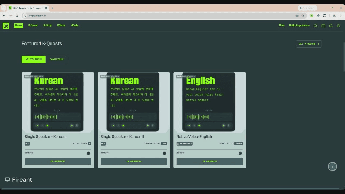This screenshot has height=194, width=345.
Task: Open Native Voice: English card thumbnail
Action: click(x=209, y=102)
